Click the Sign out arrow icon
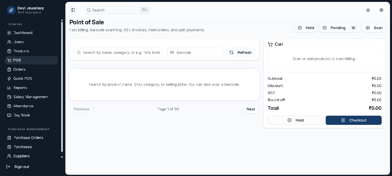The height and width of the screenshot is (176, 392). 8,166
